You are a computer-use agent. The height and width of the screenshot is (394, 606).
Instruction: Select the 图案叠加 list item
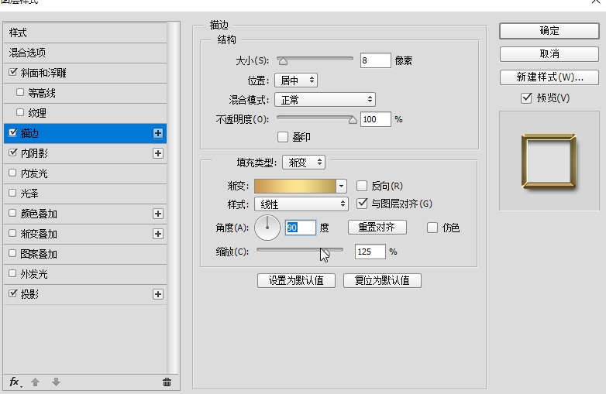point(85,254)
